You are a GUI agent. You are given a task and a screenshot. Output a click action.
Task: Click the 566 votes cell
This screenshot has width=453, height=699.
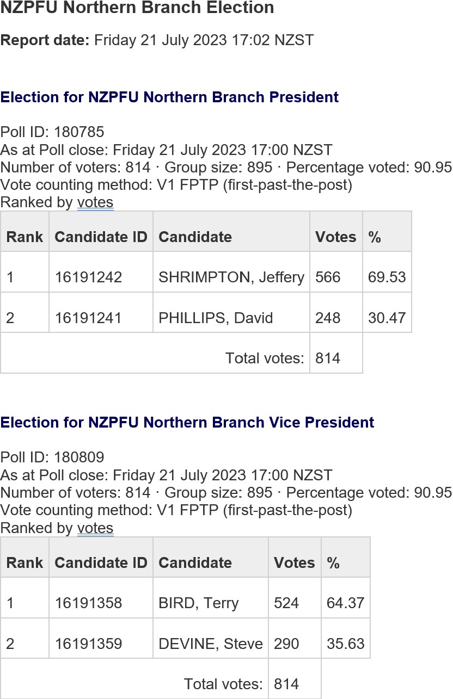pos(336,277)
